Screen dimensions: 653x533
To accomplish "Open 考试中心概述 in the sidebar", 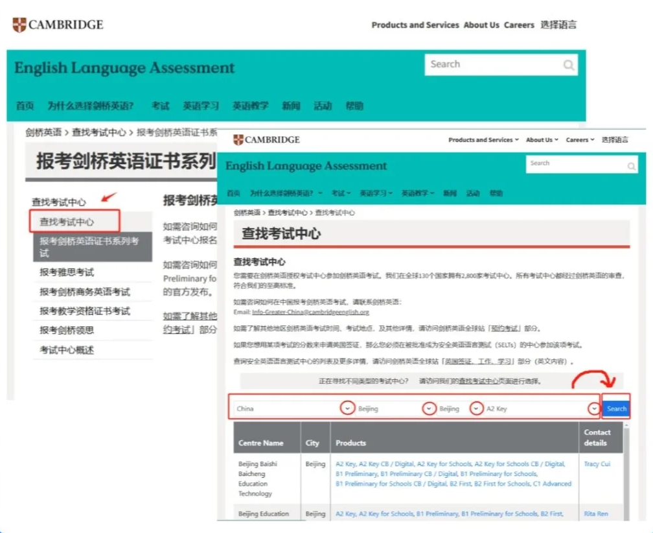I will click(67, 350).
